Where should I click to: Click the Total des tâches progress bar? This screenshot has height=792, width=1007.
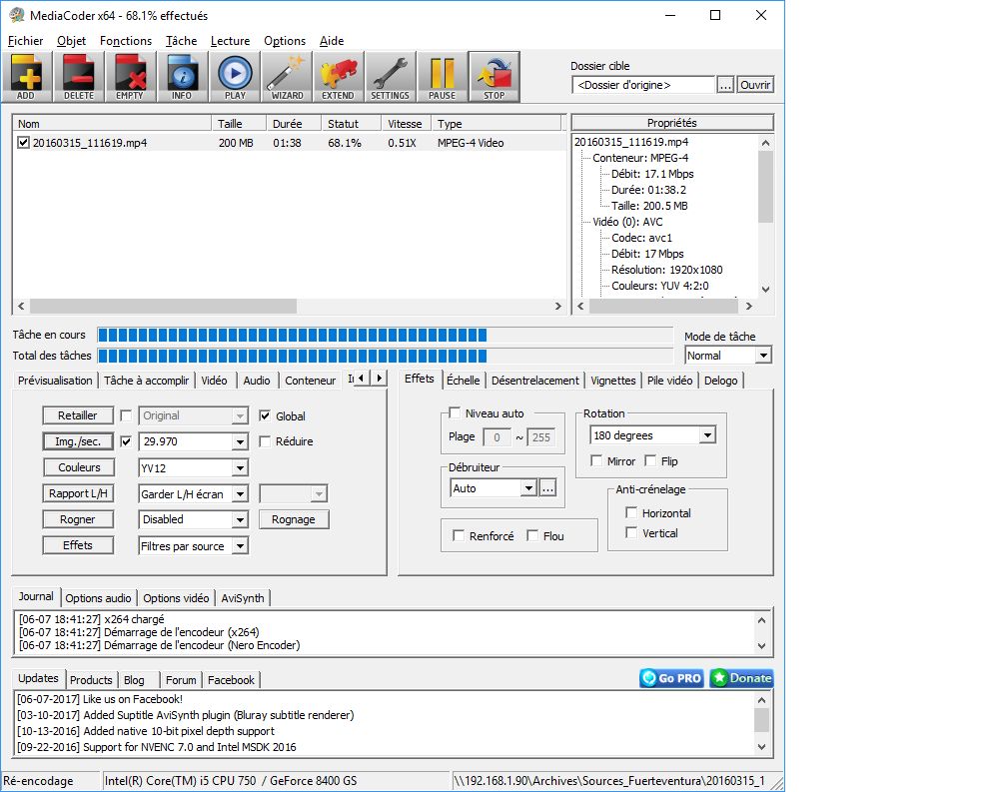click(385, 356)
